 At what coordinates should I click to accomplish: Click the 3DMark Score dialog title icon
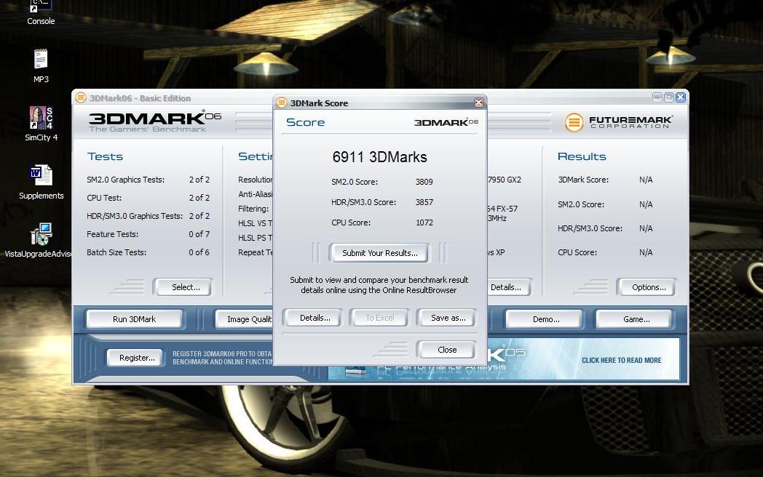tap(282, 103)
